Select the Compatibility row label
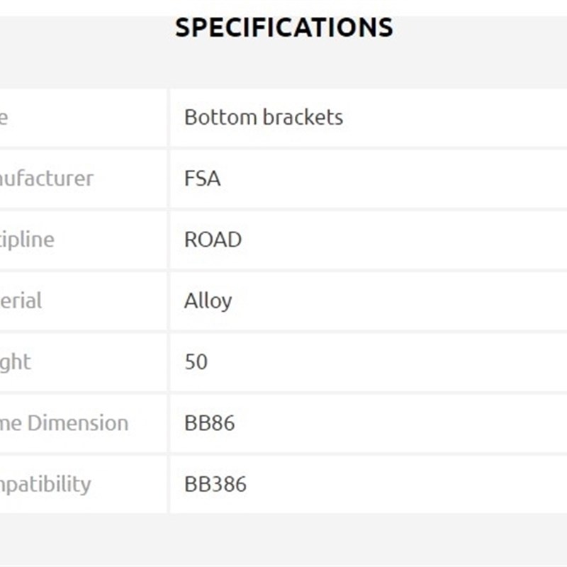 45,484
